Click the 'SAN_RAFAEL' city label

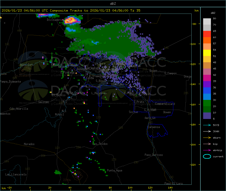92,68
